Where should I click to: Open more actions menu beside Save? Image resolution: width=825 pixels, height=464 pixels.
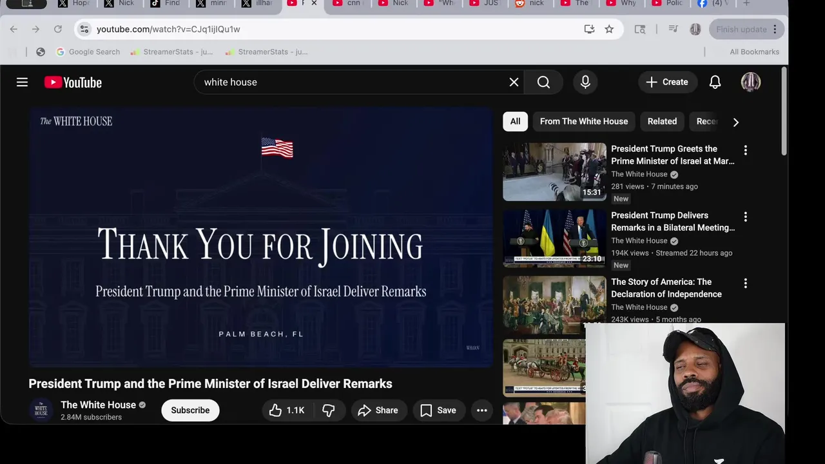pyautogui.click(x=481, y=410)
